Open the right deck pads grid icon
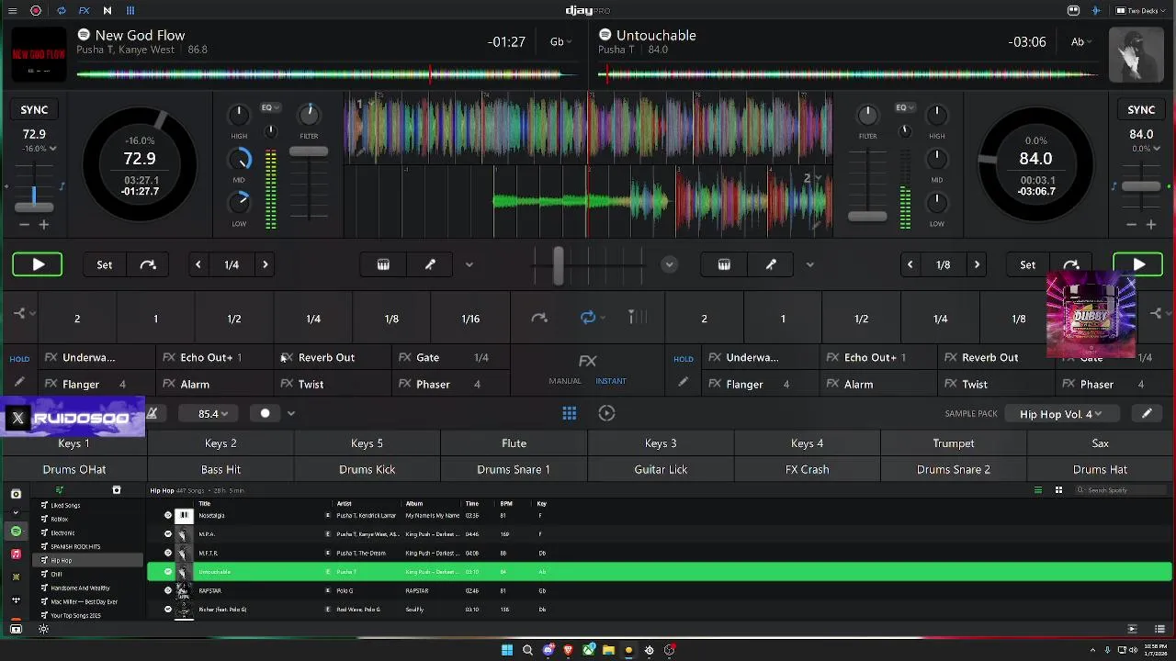Viewport: 1176px width, 661px height. pyautogui.click(x=724, y=264)
